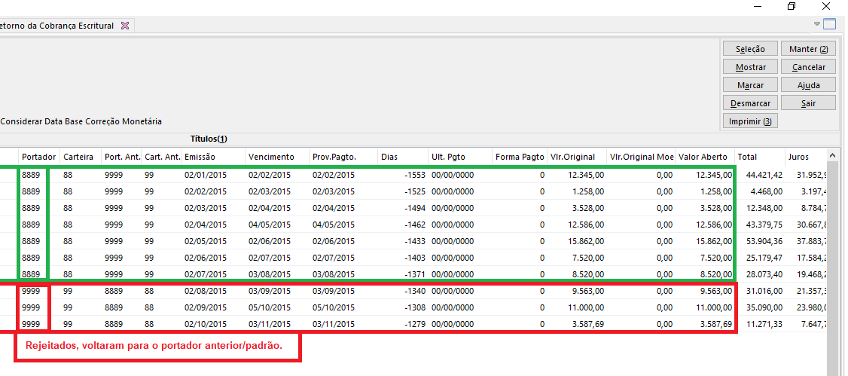Click the Valor Aberto value 3.587,69

(715, 325)
